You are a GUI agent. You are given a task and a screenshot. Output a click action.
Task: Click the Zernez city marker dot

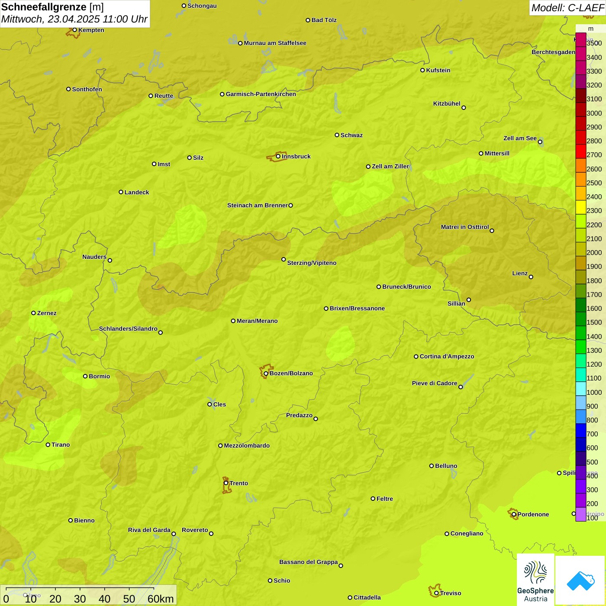33,313
